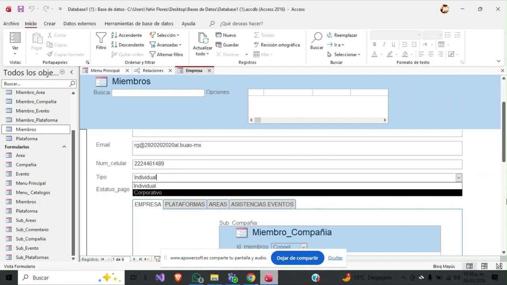The width and height of the screenshot is (507, 285).
Task: Open WhatsApp from taskbar
Action: coord(196,278)
